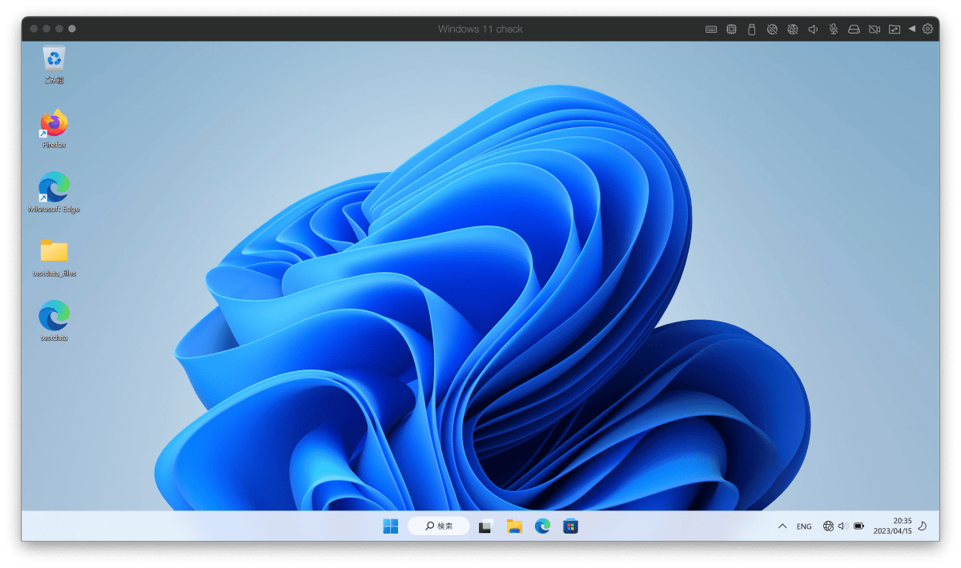Click the taskbar search box
Screen dimensions: 961x568
click(438, 526)
